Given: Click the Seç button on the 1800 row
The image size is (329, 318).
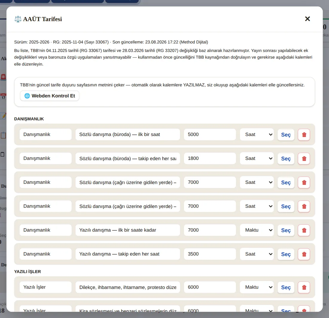Looking at the screenshot, I should tap(286, 158).
